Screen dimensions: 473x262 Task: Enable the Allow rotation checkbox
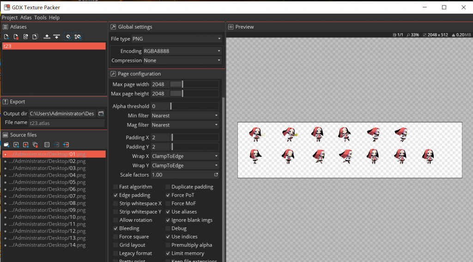[x=115, y=220]
